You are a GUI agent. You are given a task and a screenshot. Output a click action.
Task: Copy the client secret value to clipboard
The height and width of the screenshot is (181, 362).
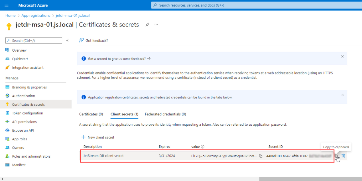pos(261,156)
